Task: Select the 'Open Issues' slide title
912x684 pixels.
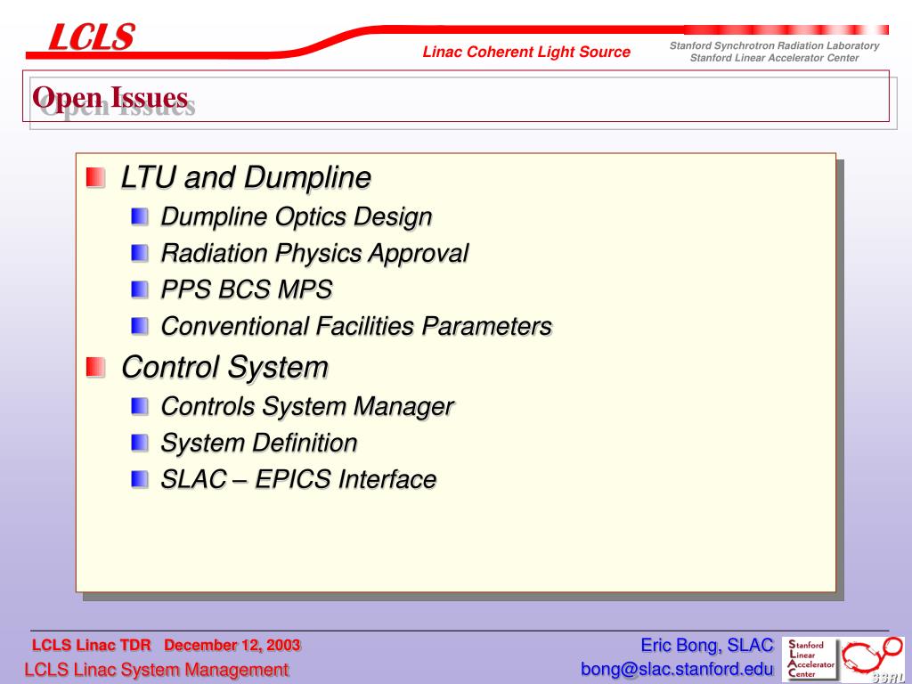Action: pyautogui.click(x=110, y=98)
